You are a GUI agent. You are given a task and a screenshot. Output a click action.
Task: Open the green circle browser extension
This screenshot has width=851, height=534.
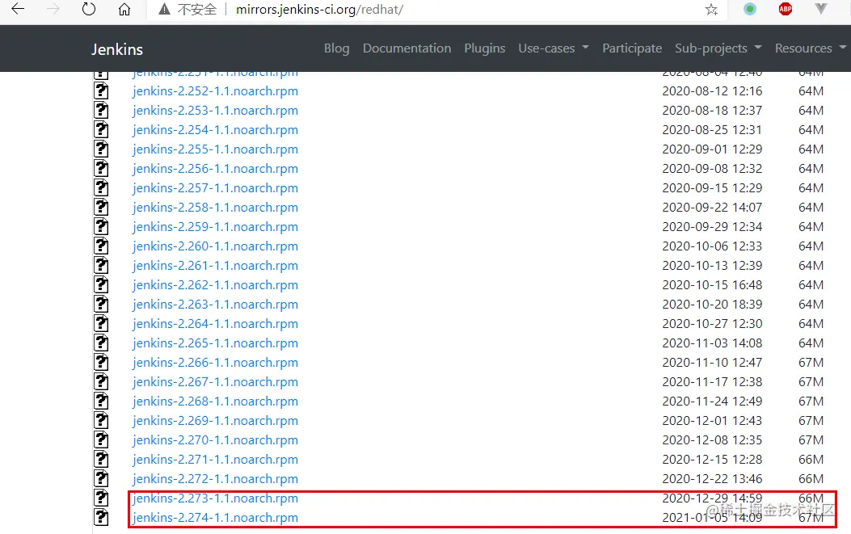[749, 9]
